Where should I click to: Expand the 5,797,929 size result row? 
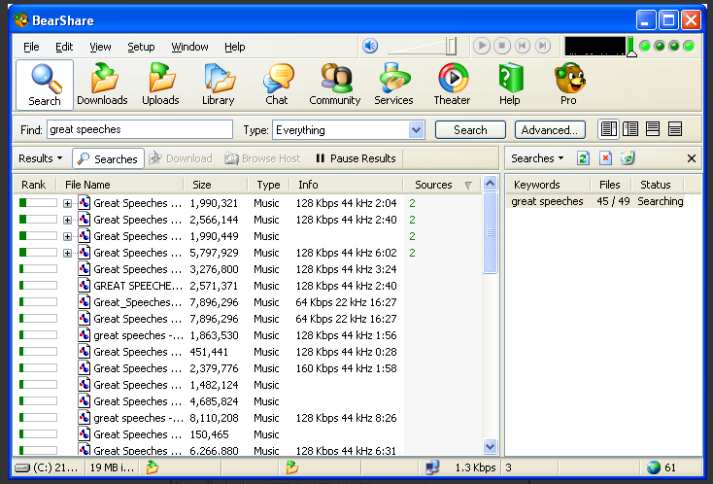pyautogui.click(x=67, y=253)
